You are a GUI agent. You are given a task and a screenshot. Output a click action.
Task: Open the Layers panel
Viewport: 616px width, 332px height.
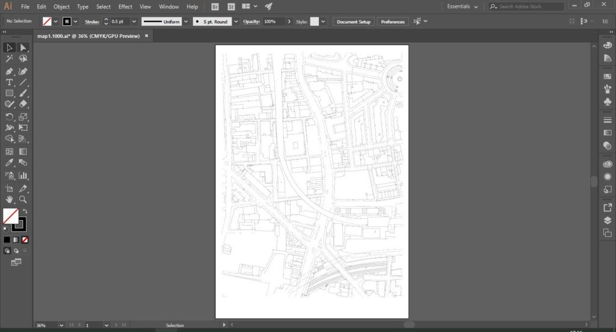[608, 220]
